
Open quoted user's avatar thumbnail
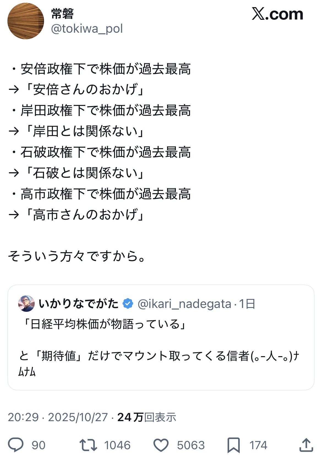(x=26, y=304)
